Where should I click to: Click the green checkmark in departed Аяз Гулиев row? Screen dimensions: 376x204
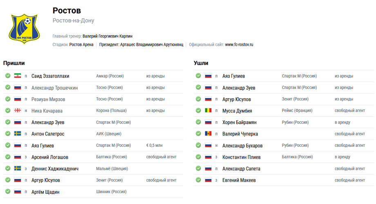click(198, 75)
